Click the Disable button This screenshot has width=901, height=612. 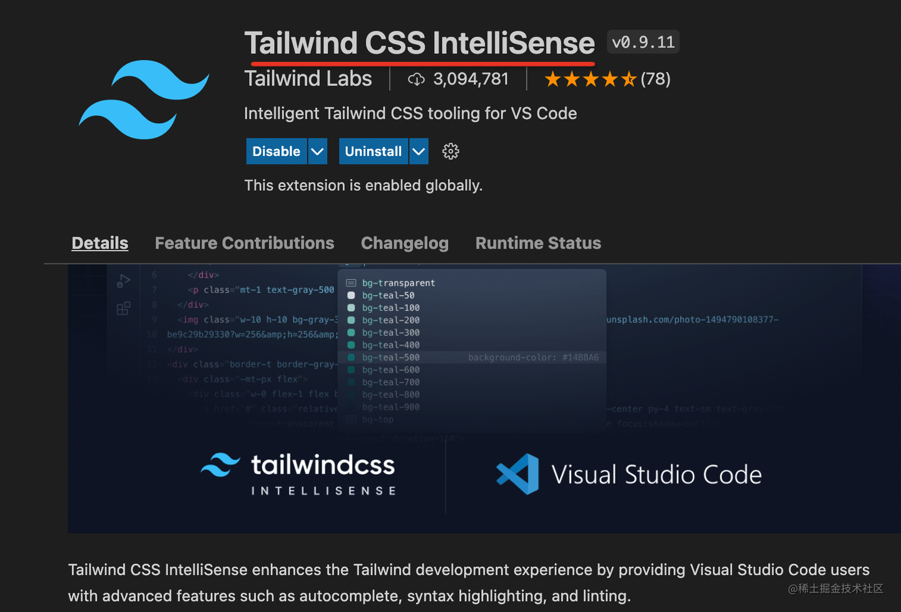[276, 151]
